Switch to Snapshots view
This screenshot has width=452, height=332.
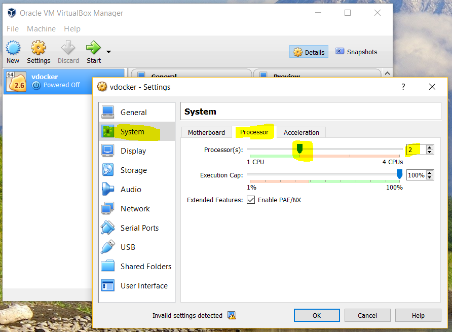click(x=356, y=52)
